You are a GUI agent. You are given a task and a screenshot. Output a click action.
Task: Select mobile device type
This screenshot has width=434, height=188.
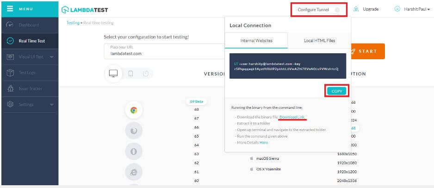130,73
